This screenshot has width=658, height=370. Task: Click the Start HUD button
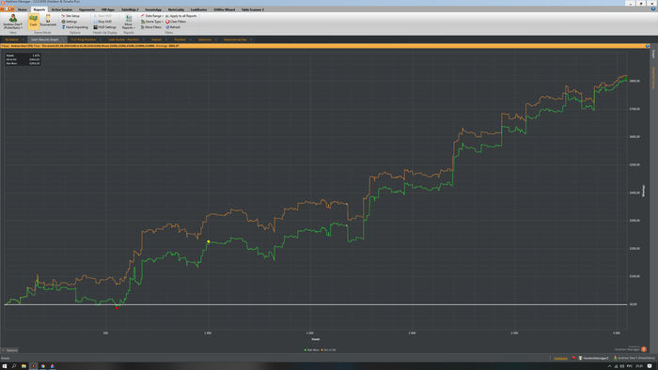point(102,16)
